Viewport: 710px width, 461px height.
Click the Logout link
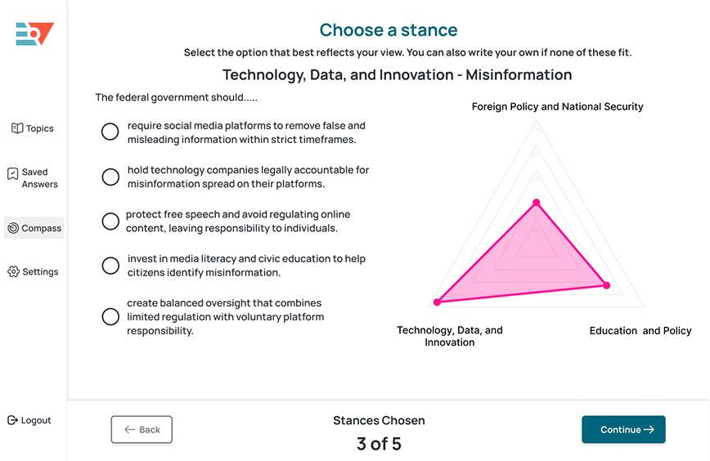point(36,420)
